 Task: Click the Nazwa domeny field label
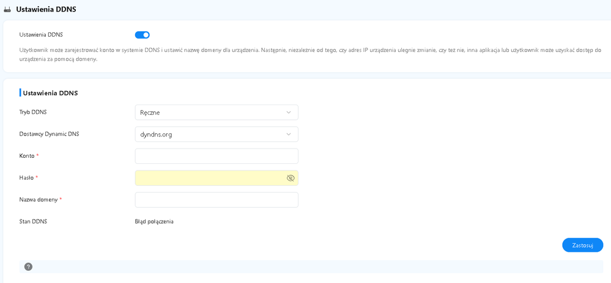click(39, 200)
